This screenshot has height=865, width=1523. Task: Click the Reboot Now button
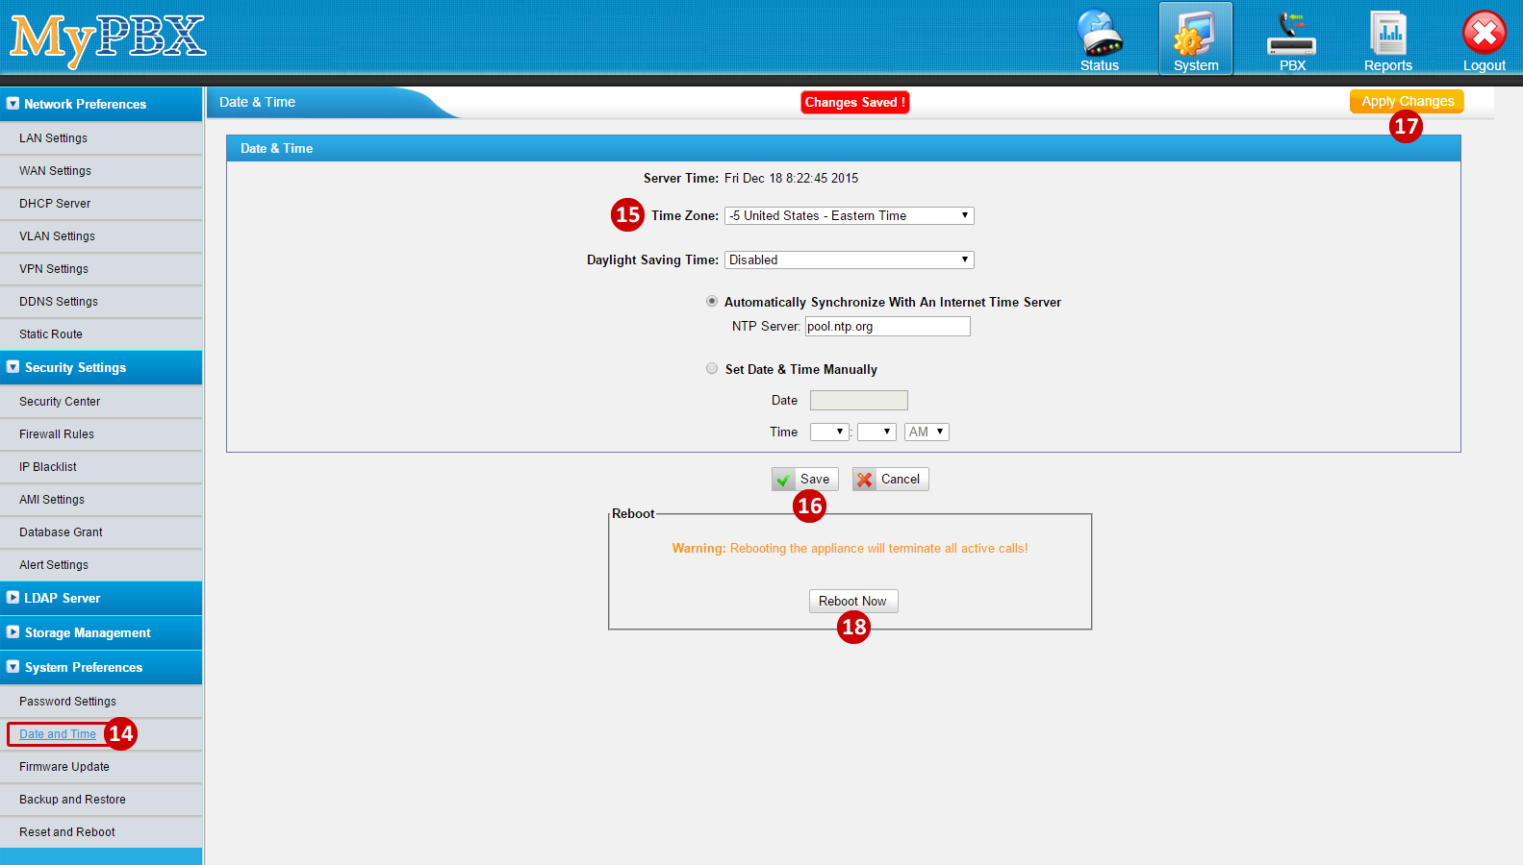[852, 601]
